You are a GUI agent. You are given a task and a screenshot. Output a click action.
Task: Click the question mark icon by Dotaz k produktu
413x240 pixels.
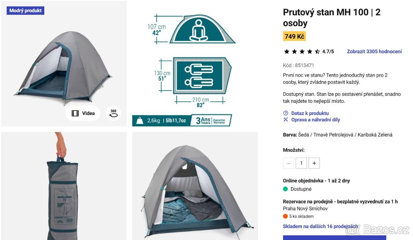point(285,113)
